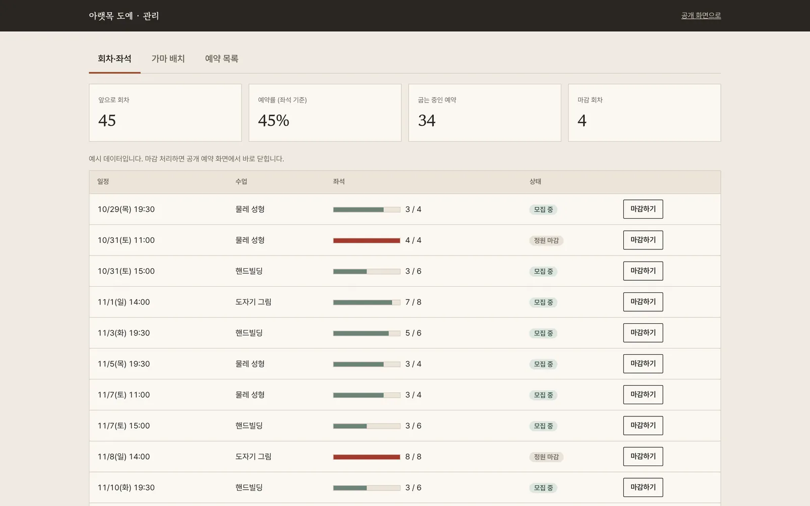
Task: Click the 일정 column header
Action: [x=103, y=182]
